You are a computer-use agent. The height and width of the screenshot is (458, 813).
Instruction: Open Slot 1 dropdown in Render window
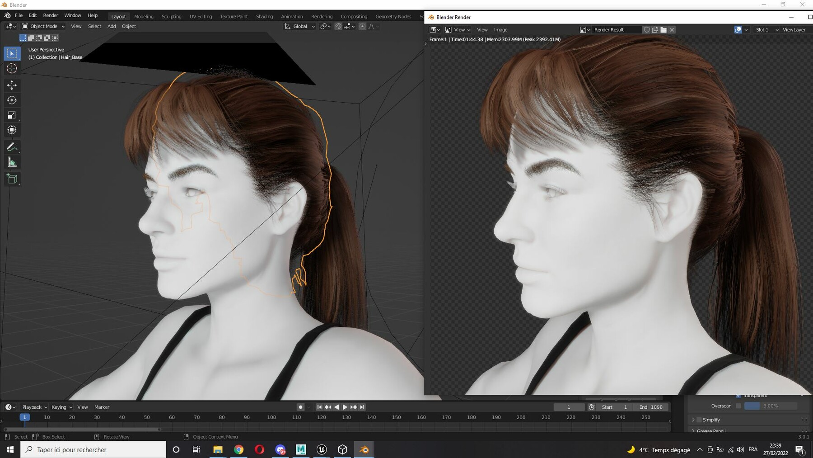[x=766, y=30]
